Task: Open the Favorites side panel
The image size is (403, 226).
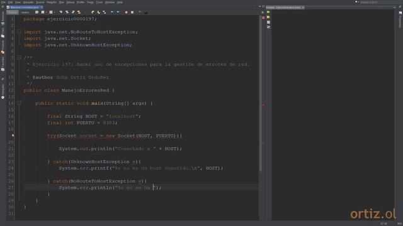Action: pos(3,63)
